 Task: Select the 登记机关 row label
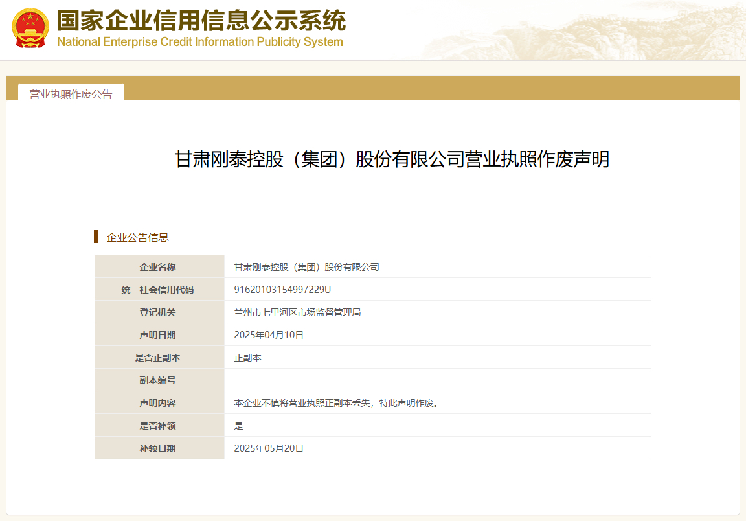coord(157,312)
